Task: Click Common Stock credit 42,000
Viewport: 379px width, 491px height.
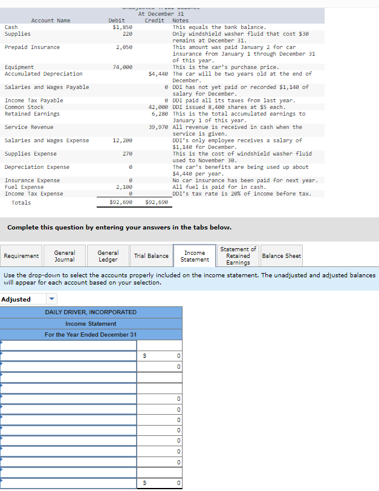Action: pyautogui.click(x=158, y=107)
